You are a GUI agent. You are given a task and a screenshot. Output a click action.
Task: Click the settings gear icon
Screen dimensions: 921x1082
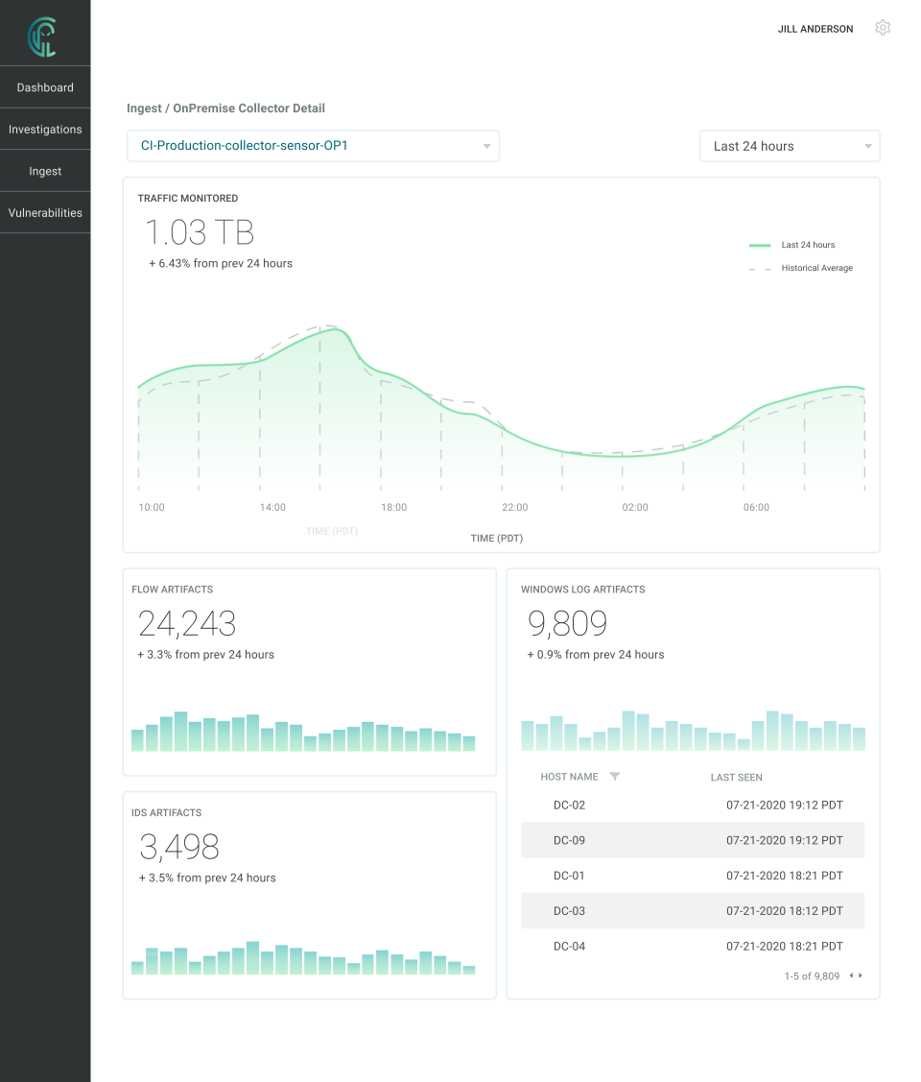point(883,27)
